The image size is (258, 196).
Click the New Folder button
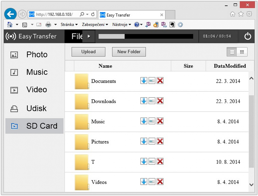click(129, 52)
